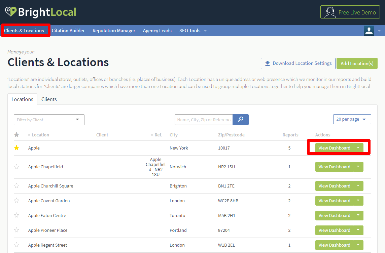This screenshot has width=385, height=253.
Task: Star the Apple Chapelfield location
Action: (x=16, y=167)
